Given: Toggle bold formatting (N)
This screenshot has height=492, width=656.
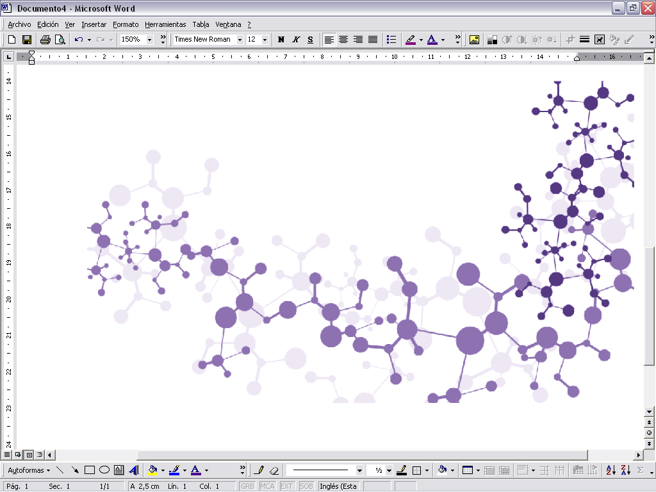Looking at the screenshot, I should click(x=281, y=40).
